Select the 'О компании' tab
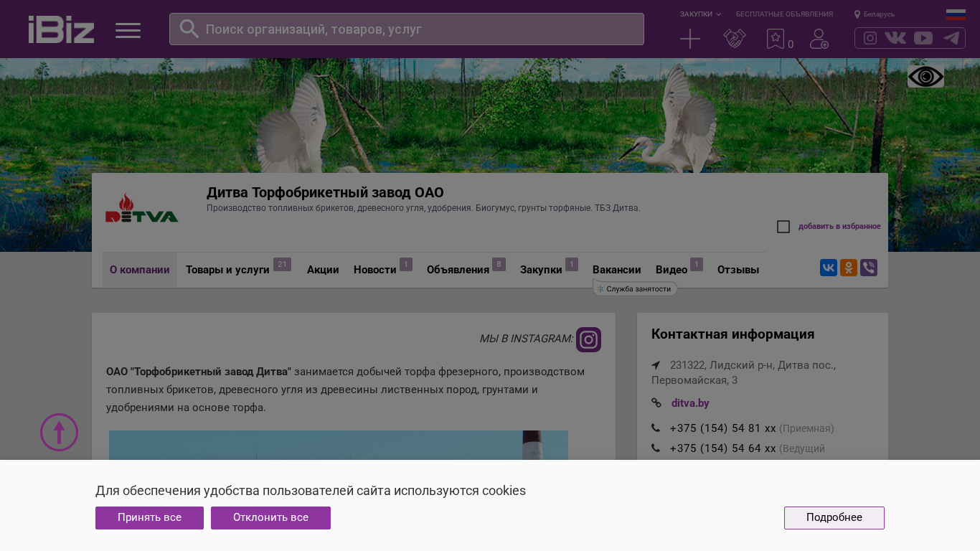This screenshot has height=551, width=980. tap(140, 270)
